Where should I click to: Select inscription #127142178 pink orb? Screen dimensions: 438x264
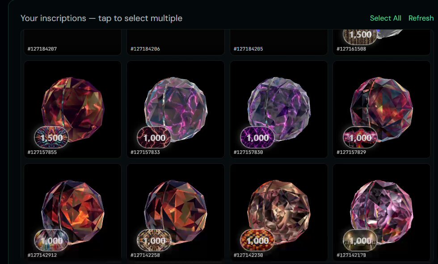(382, 212)
